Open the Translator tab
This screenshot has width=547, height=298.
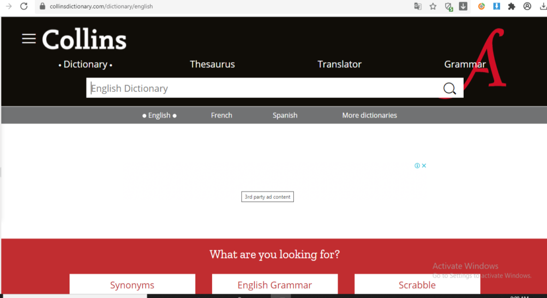point(339,64)
